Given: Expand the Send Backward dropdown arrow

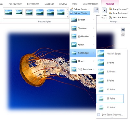Looking at the screenshot, I should tap(129, 13).
